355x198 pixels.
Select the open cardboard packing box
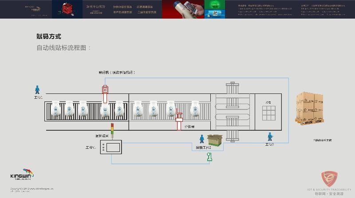point(215,141)
